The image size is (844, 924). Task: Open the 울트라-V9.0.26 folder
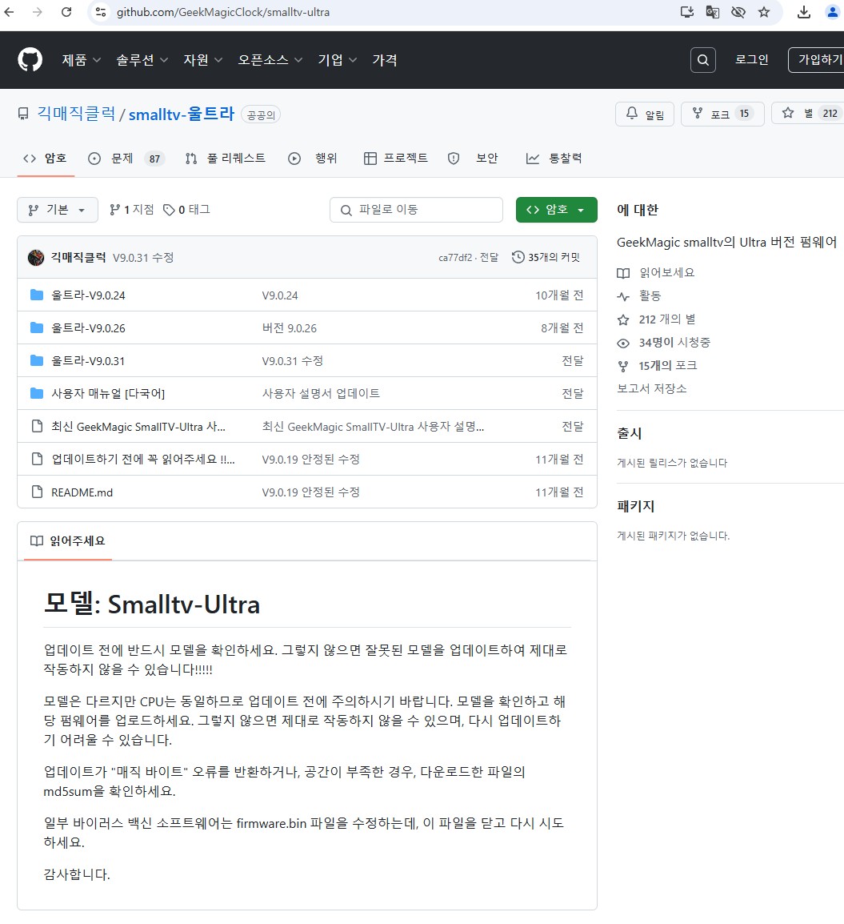(88, 328)
